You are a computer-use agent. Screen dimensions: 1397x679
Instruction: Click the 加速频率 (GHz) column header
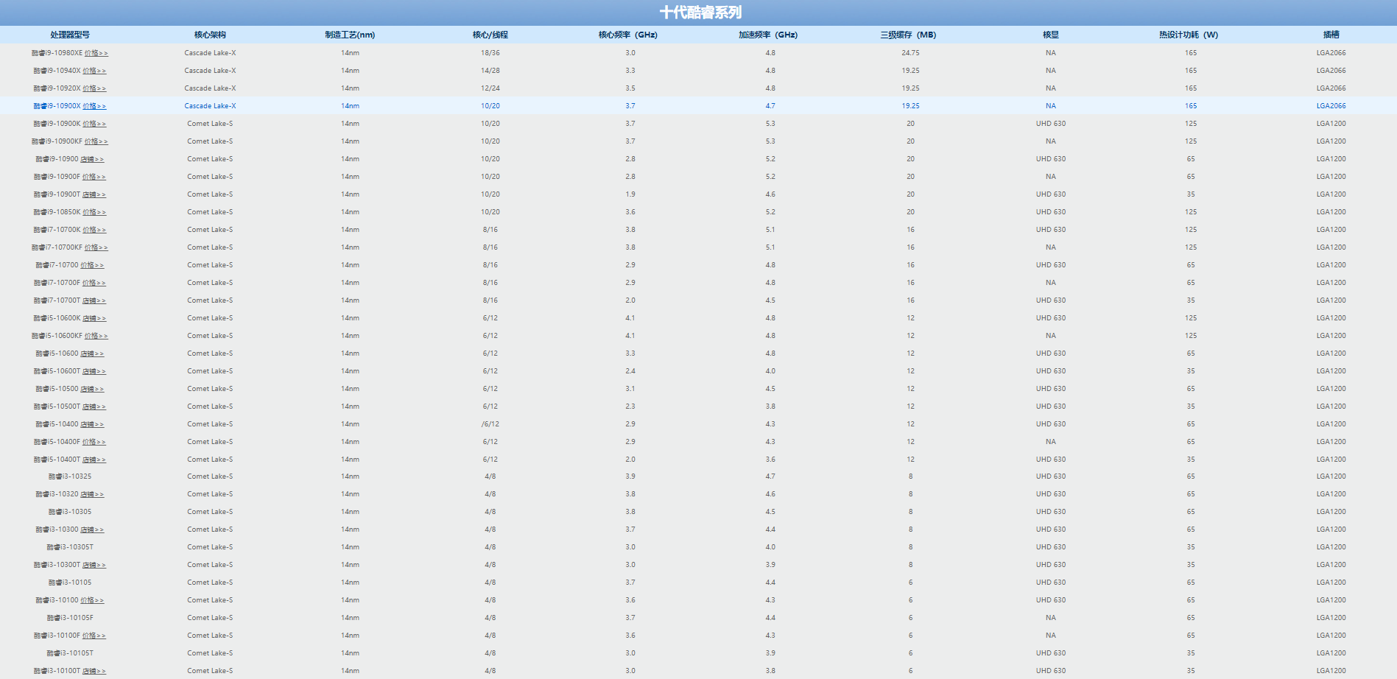click(x=768, y=35)
